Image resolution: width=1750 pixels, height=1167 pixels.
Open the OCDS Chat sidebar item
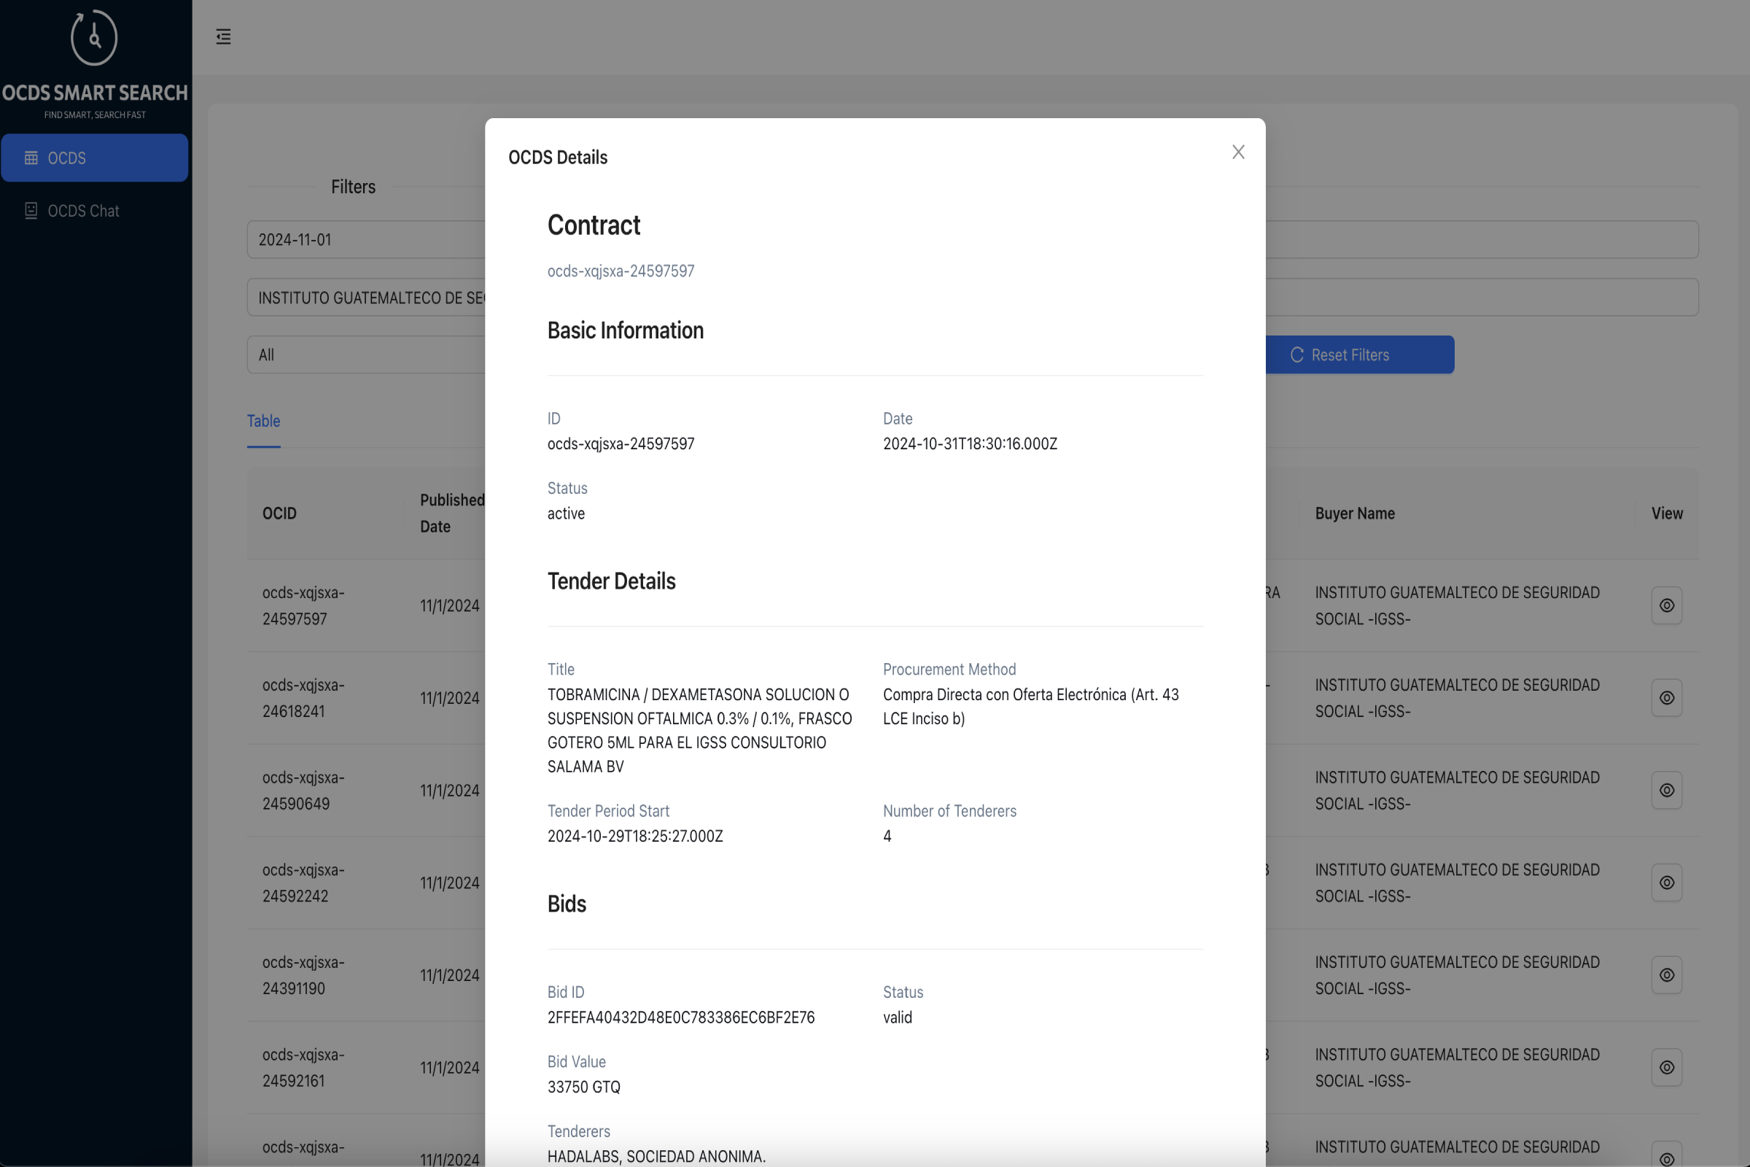[x=83, y=211]
